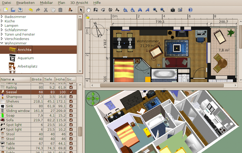Redo the last undone action
Screen dimensions: 242x153
pyautogui.click(x=38, y=10)
